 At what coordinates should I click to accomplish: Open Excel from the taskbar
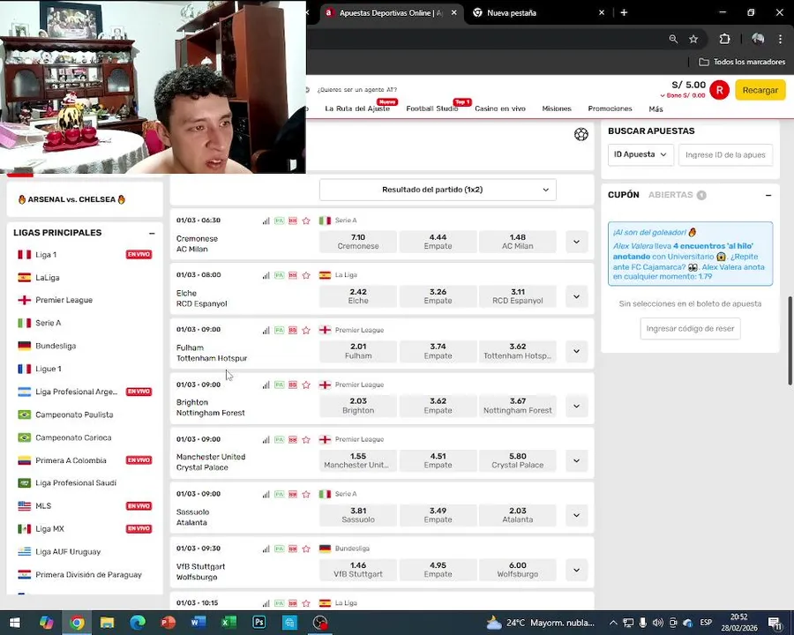point(228,623)
